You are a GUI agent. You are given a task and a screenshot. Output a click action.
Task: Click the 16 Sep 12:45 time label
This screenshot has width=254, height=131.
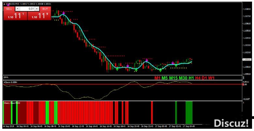coord(78,126)
